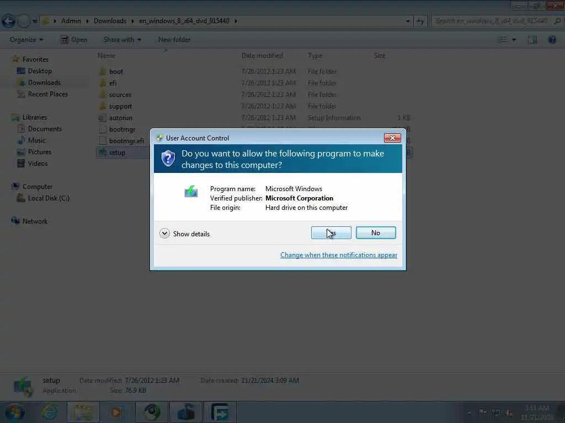Decline the UAC prompt with No
The height and width of the screenshot is (423, 565).
tap(375, 233)
